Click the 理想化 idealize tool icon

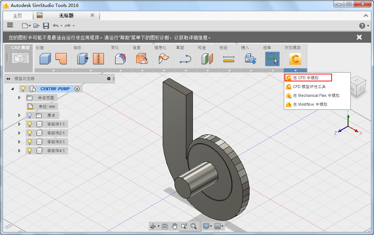tap(164, 59)
